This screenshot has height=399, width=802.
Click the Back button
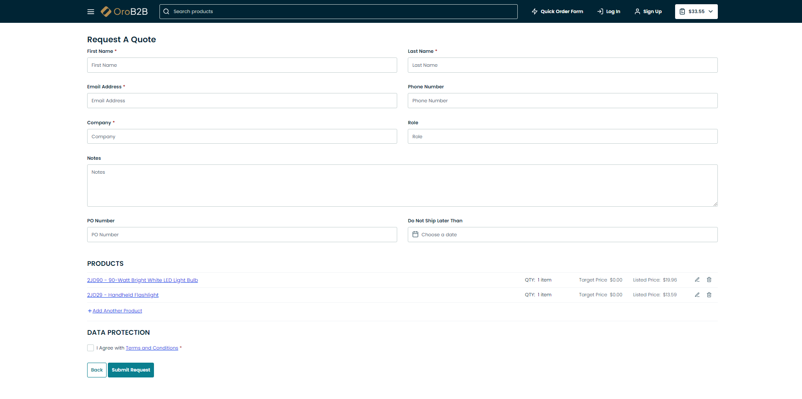(97, 370)
